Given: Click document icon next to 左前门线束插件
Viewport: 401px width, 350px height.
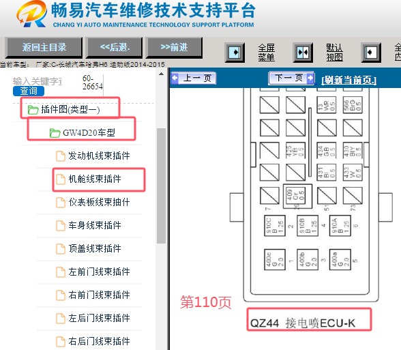Looking at the screenshot, I should (60, 272).
